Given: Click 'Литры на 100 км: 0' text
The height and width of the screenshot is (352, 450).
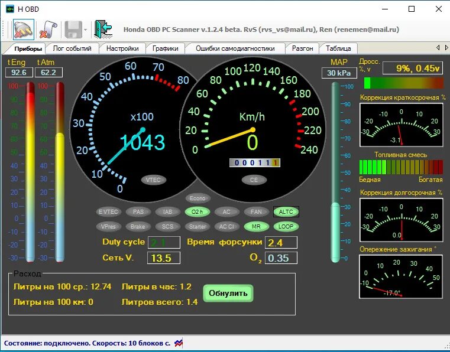Looking at the screenshot, I should tap(53, 302).
